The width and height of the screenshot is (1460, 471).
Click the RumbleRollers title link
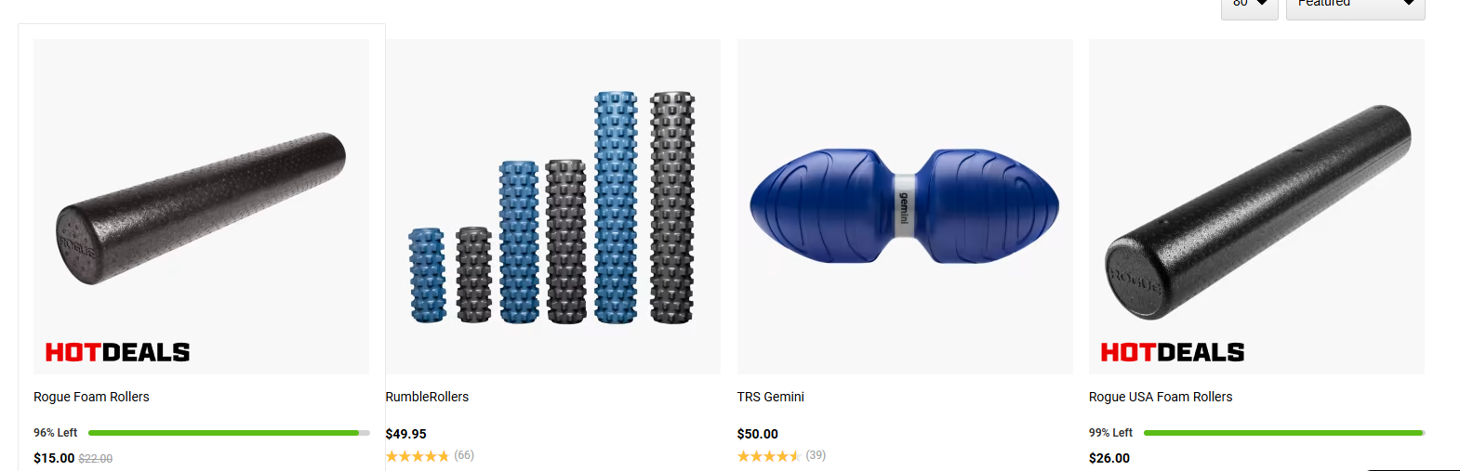(427, 397)
